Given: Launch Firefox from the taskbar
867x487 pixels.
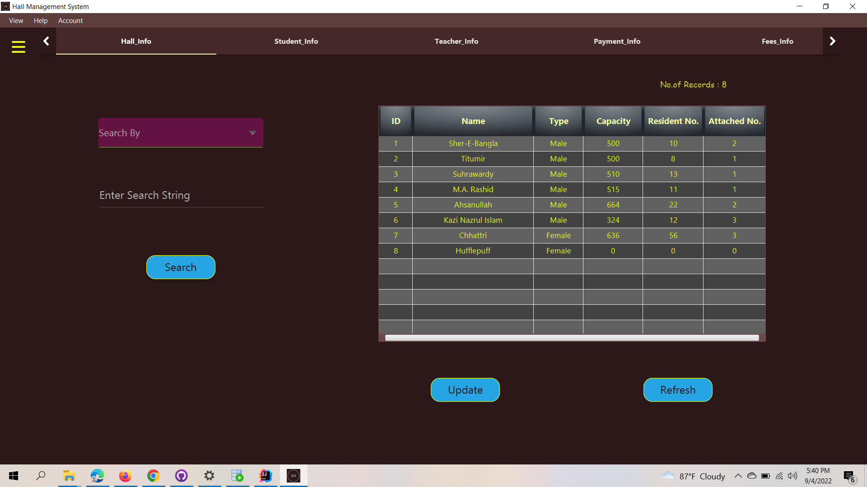Looking at the screenshot, I should click(125, 476).
